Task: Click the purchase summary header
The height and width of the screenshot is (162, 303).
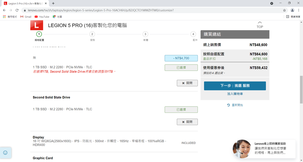Action: pos(235,34)
